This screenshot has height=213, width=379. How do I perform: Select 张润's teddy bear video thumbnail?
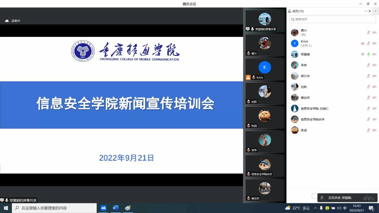click(x=265, y=116)
